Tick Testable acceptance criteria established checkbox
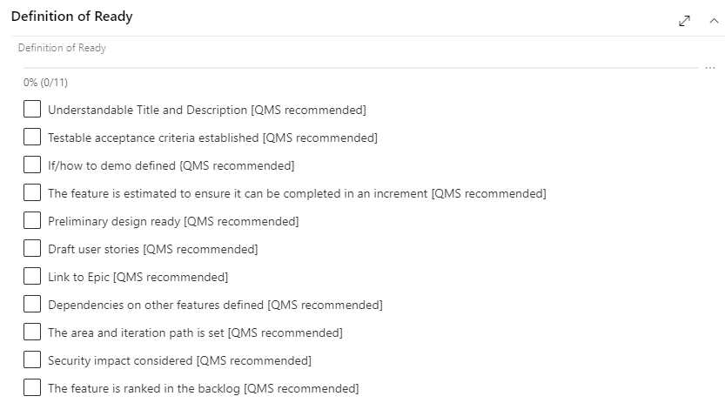The width and height of the screenshot is (725, 403). (32, 137)
